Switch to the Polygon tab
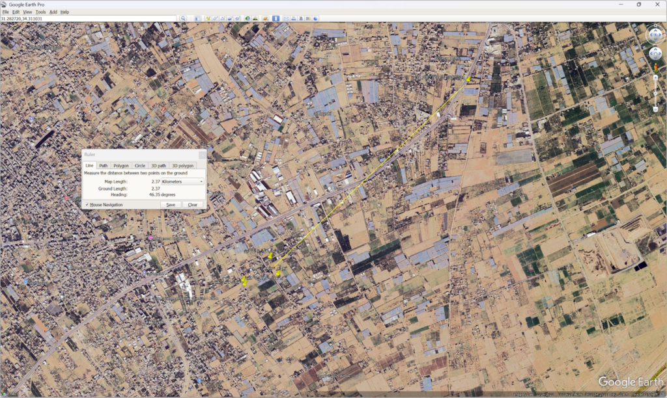The image size is (667, 398). 121,166
